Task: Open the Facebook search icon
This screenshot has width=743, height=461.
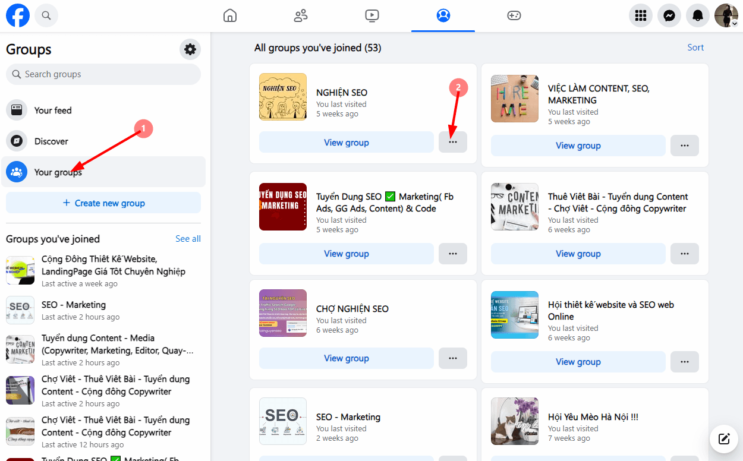Action: 46,16
